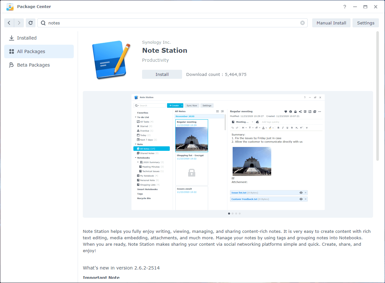The height and width of the screenshot is (283, 385).
Task: Click the Important Note heading
Action: [101, 278]
